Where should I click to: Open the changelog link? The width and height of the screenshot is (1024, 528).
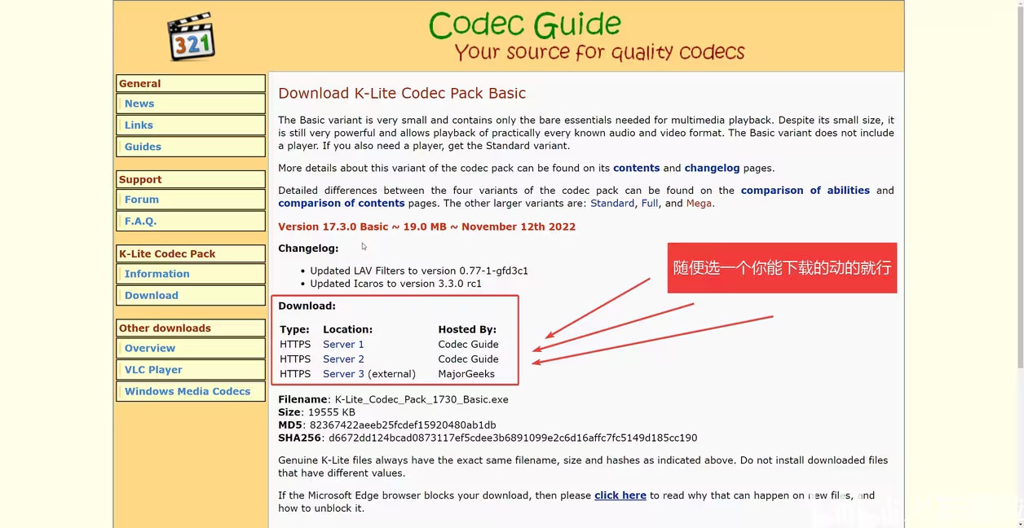pyautogui.click(x=712, y=168)
